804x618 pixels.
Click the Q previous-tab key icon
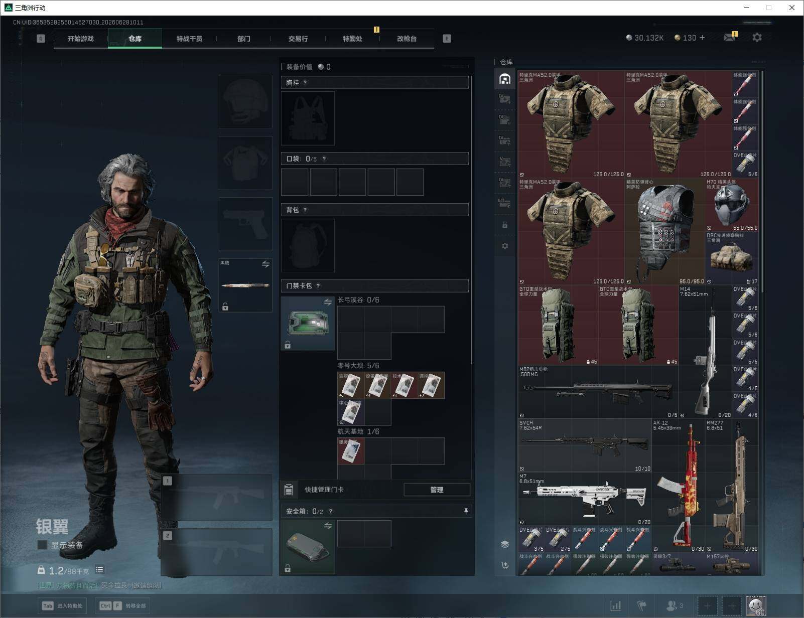(41, 39)
